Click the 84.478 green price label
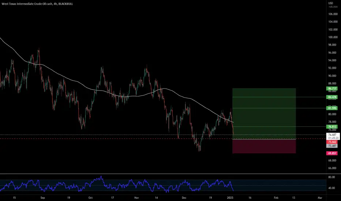The width and height of the screenshot is (341, 201). [x=332, y=97]
